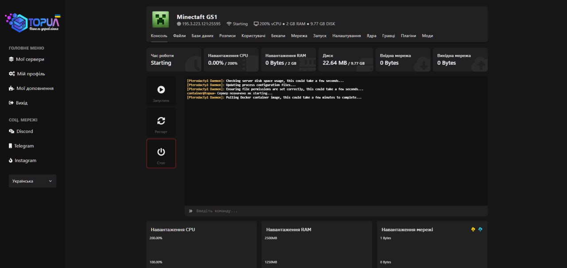Screen dimensions: 567x268
Task: Open the Discord social link
Action: [24, 132]
